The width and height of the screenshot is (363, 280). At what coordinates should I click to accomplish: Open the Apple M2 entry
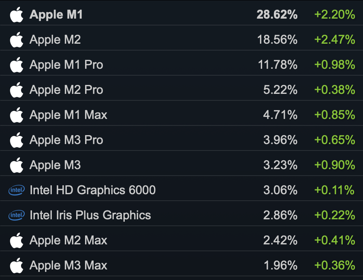click(55, 40)
